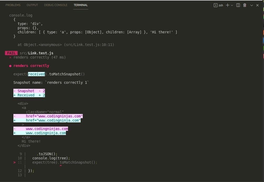Click the highlighted 'received' word

tap(37, 74)
